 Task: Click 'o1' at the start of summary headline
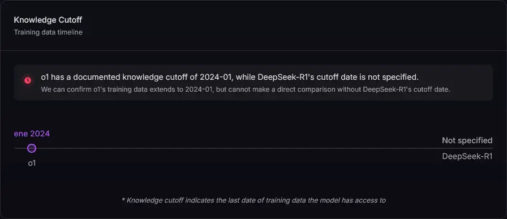[x=45, y=78]
